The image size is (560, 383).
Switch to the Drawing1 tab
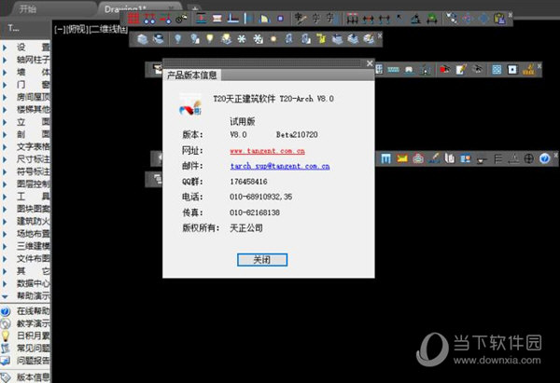pos(139,9)
